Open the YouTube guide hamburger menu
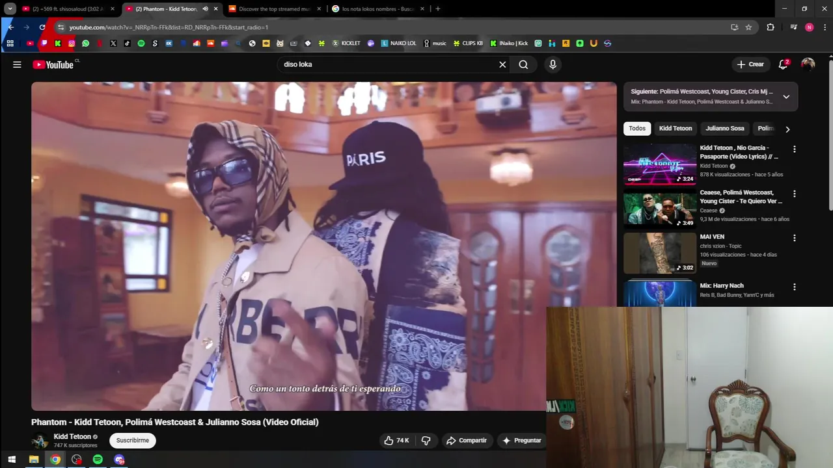This screenshot has width=833, height=468. (x=17, y=64)
